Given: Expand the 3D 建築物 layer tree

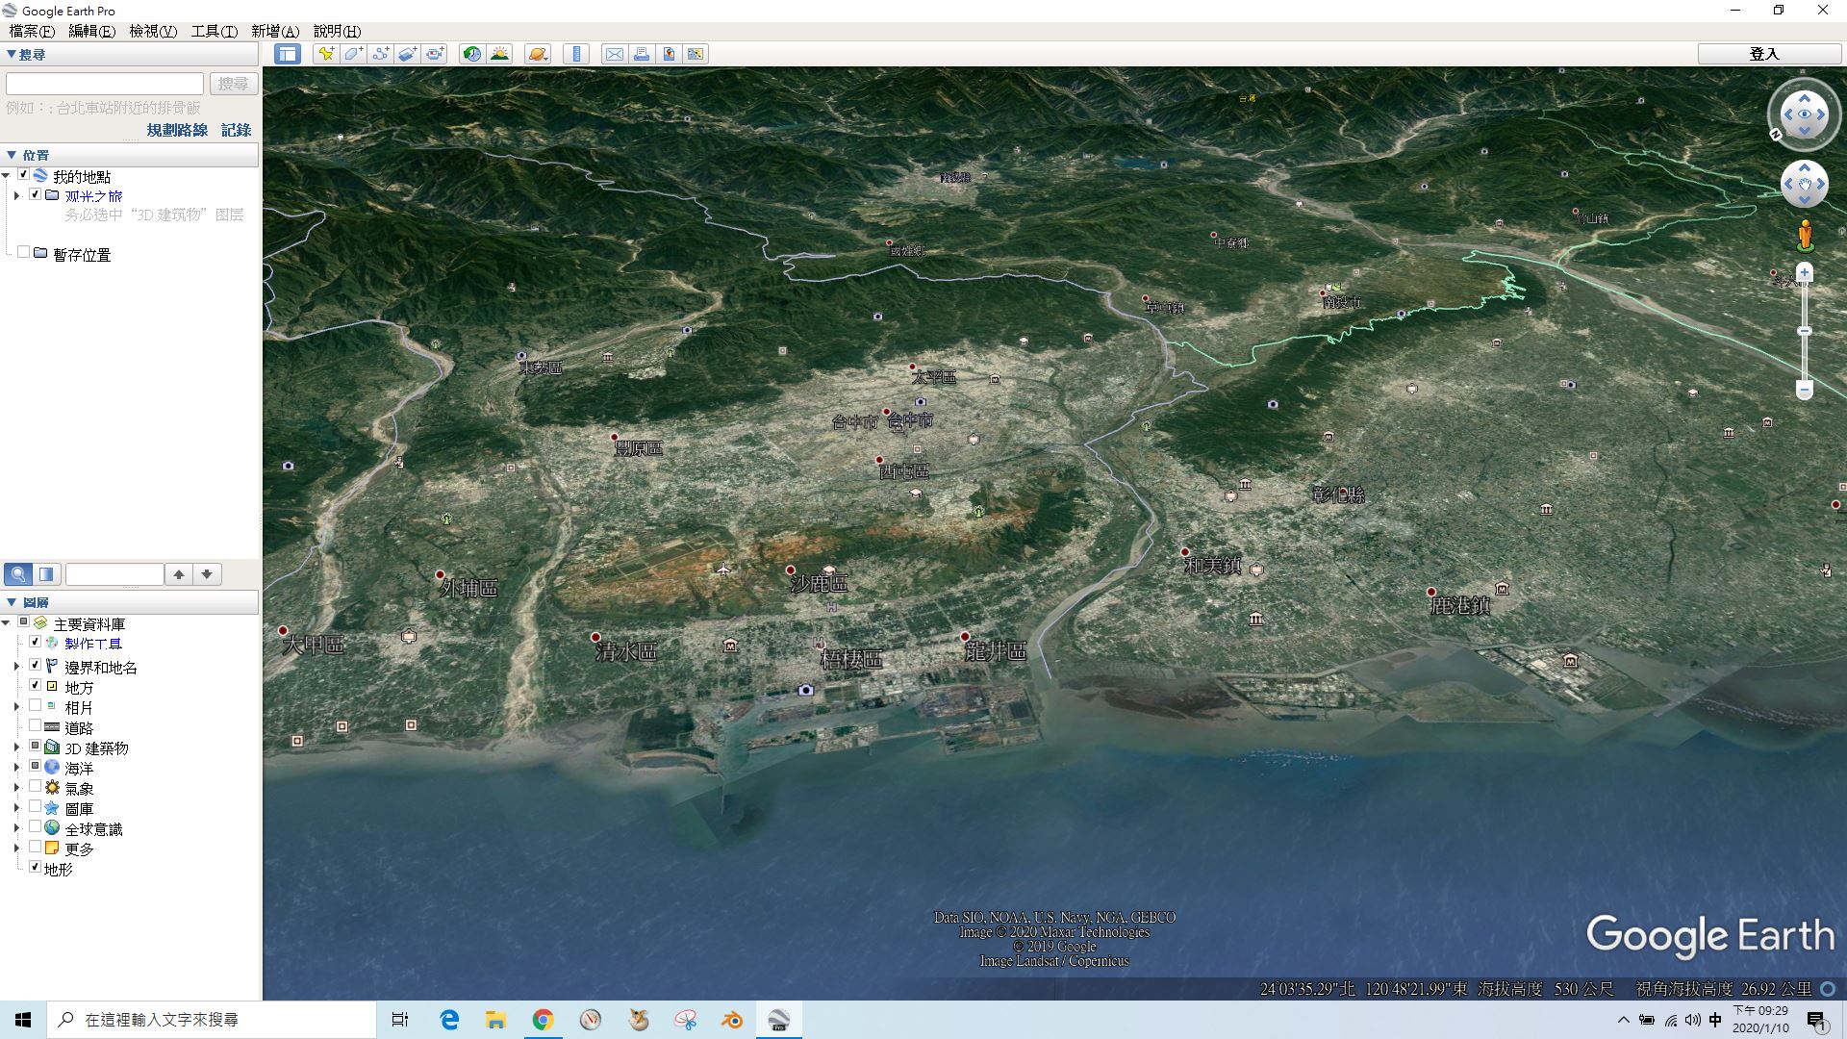Looking at the screenshot, I should tap(16, 748).
